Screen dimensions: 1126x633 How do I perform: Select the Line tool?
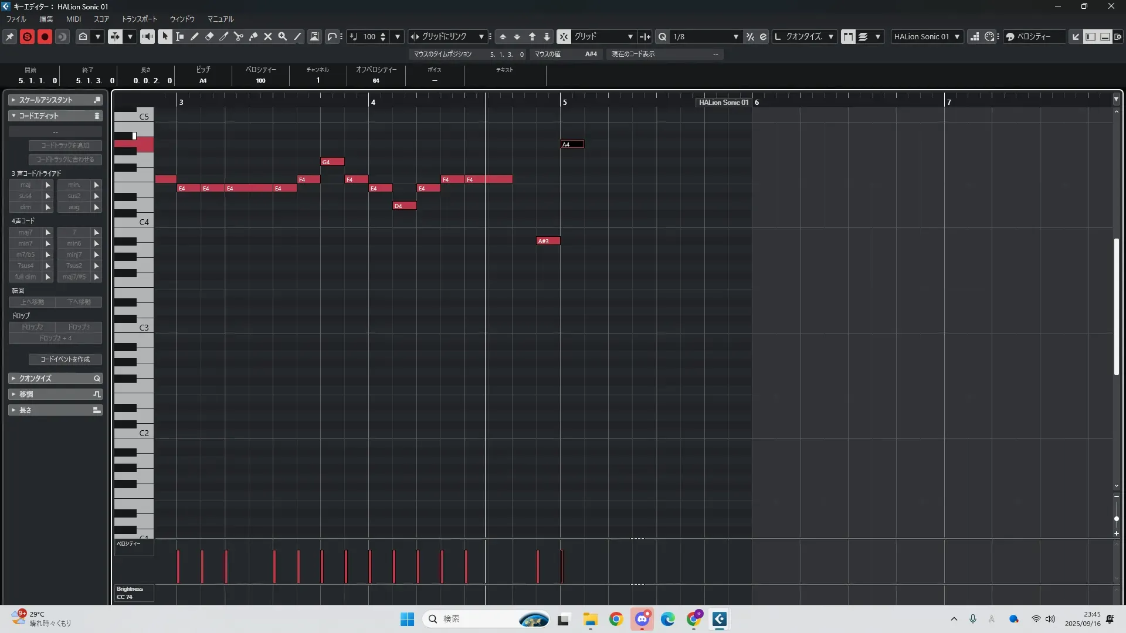pos(298,36)
